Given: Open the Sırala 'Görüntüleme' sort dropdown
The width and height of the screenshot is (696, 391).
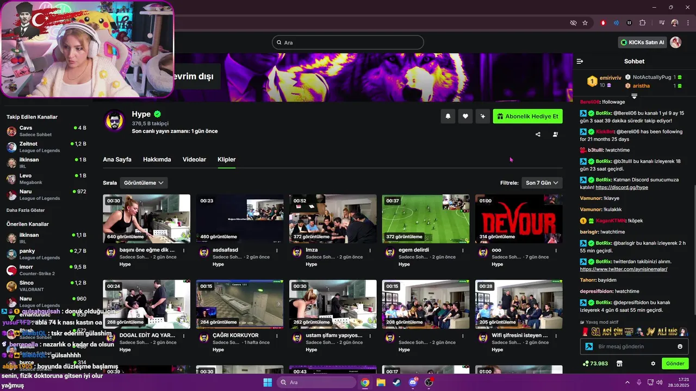Looking at the screenshot, I should (144, 183).
